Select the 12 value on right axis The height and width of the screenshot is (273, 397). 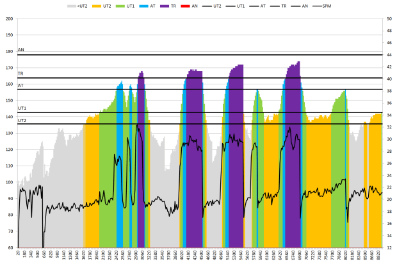point(389,247)
